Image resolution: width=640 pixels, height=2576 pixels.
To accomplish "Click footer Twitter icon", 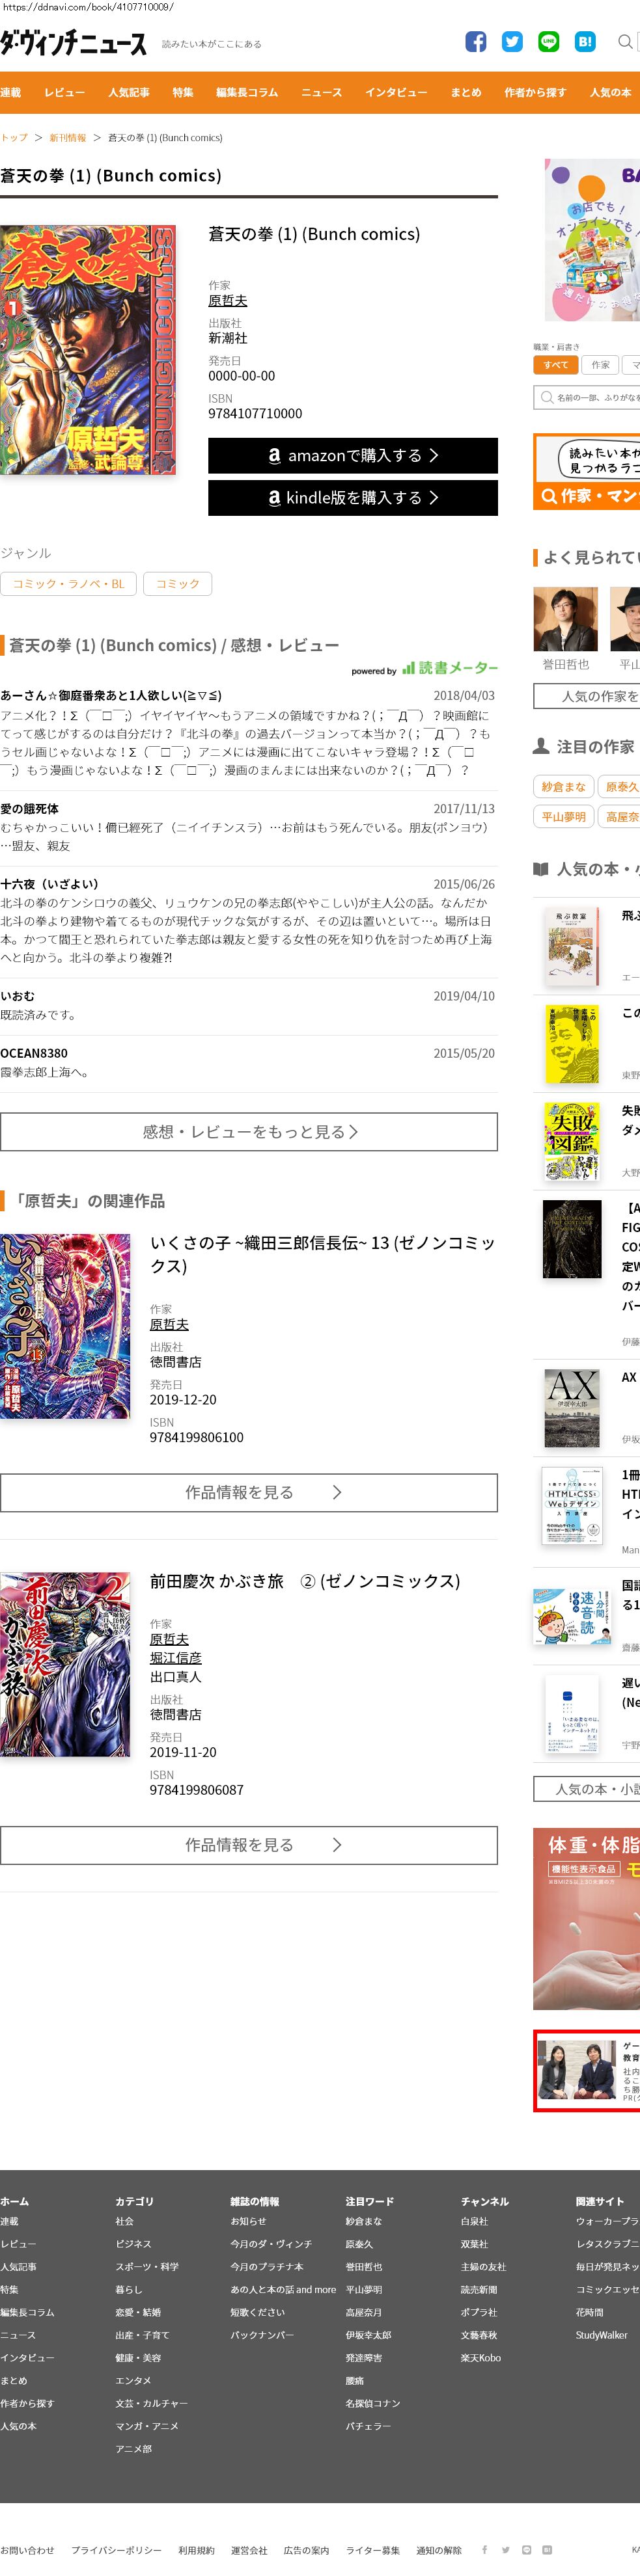I will pos(506,2549).
